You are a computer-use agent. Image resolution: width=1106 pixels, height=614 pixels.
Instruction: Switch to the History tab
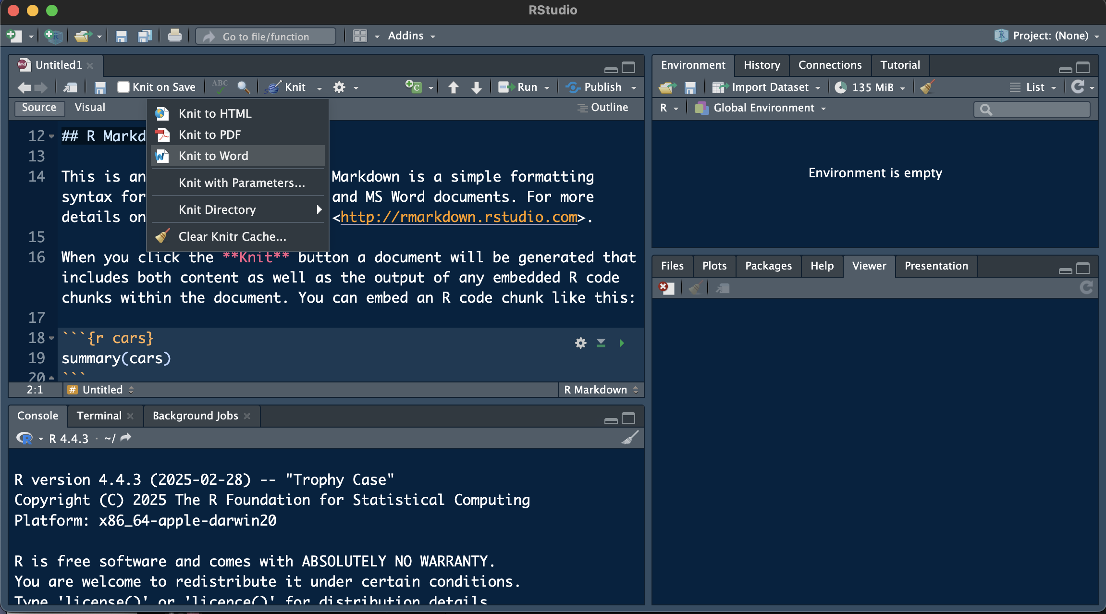pos(762,65)
